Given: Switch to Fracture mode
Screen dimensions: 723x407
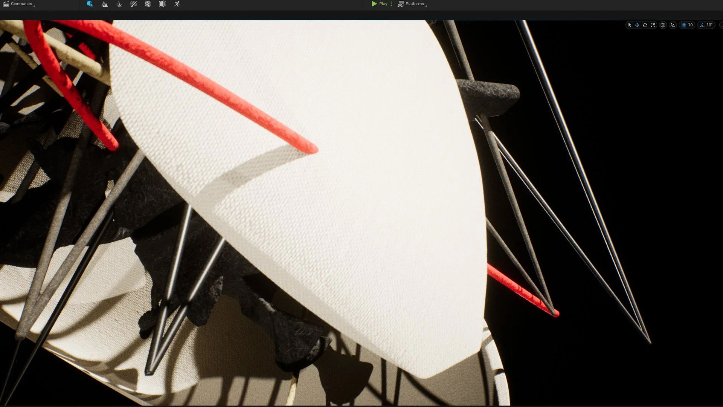Looking at the screenshot, I should tap(148, 4).
